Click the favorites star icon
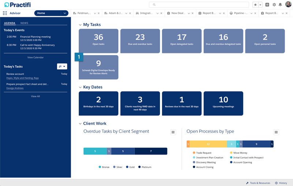 click(x=255, y=5)
